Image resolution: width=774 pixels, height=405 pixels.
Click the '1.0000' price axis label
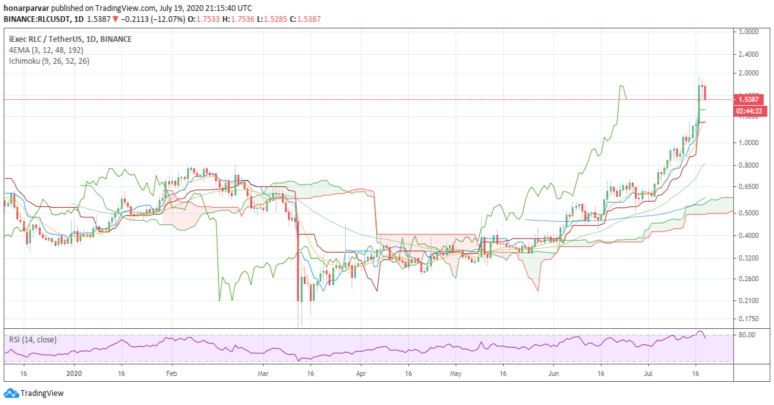click(x=748, y=143)
